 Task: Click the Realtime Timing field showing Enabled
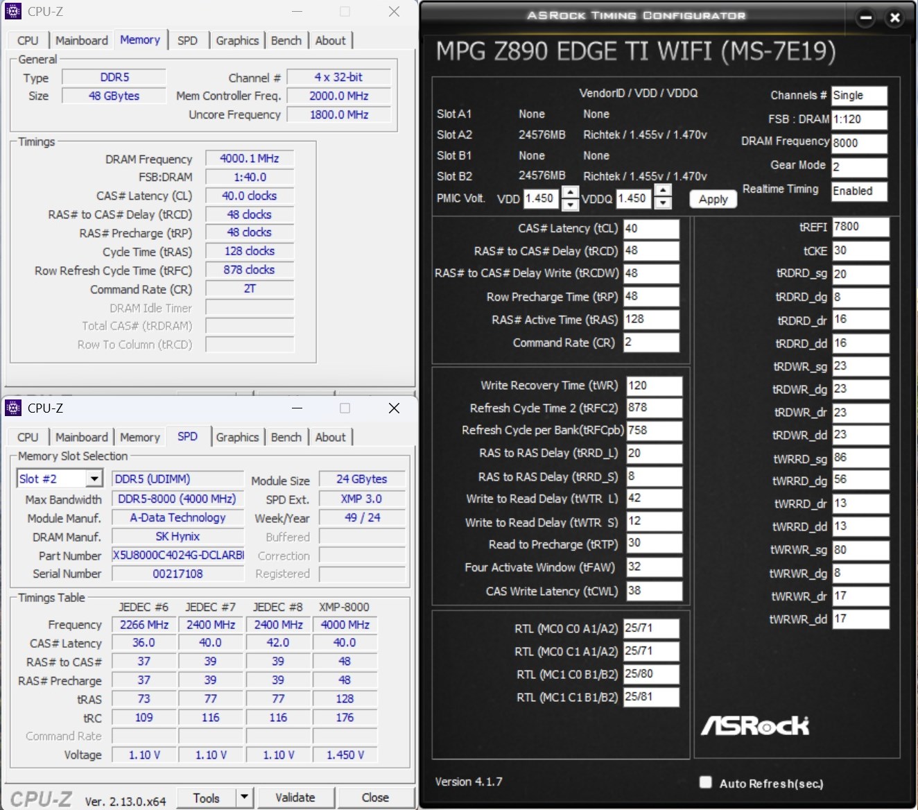click(x=859, y=191)
